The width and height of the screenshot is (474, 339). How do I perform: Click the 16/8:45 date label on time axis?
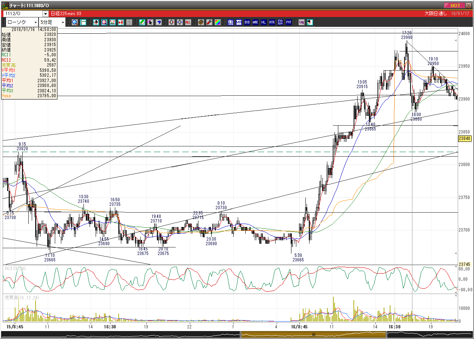299,326
